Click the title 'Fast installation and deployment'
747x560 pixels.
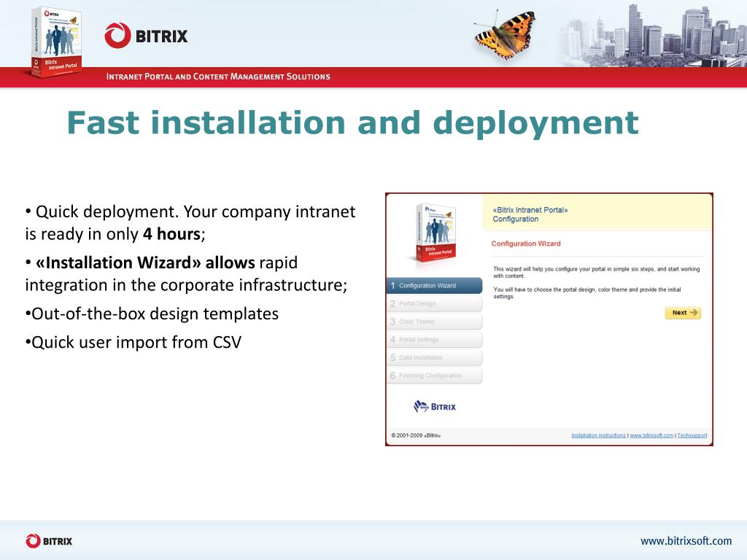click(x=352, y=123)
